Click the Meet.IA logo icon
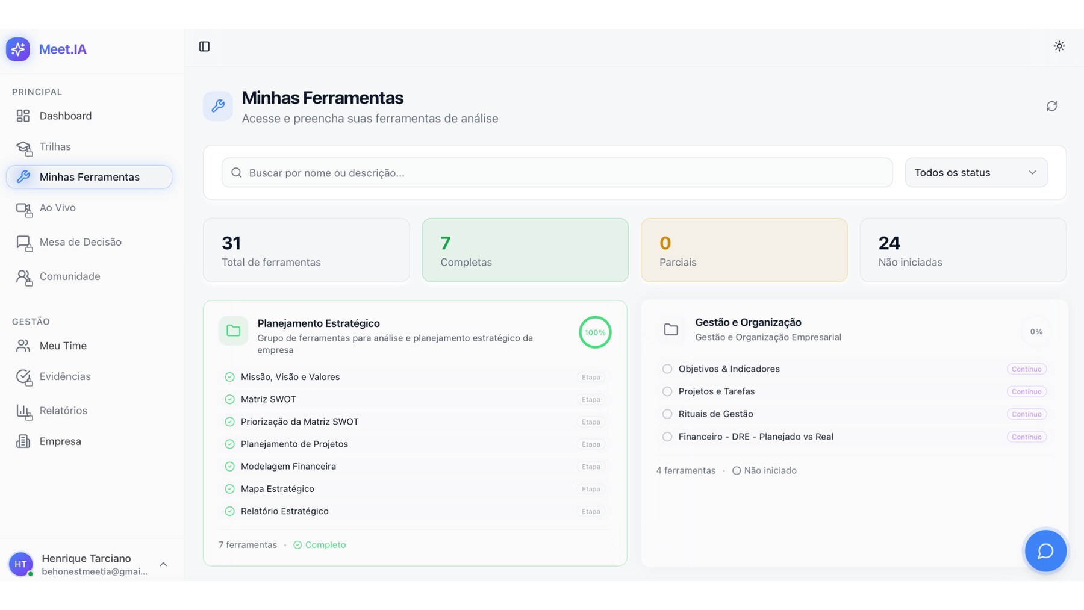The image size is (1084, 610). click(18, 49)
